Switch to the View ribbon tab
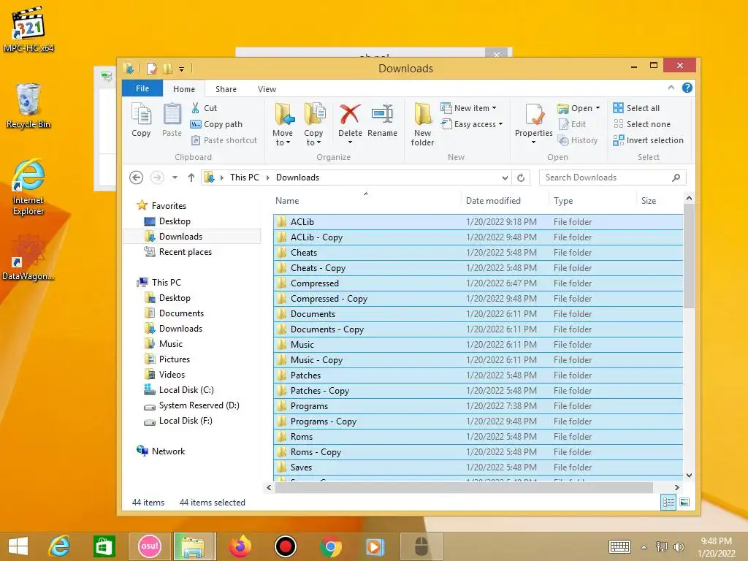Image resolution: width=748 pixels, height=561 pixels. tap(267, 88)
